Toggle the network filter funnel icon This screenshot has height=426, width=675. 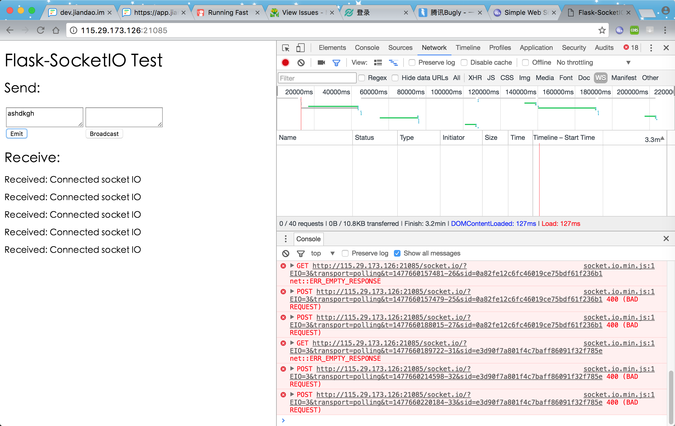click(336, 63)
